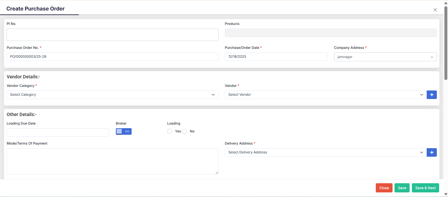The width and height of the screenshot is (448, 197).
Task: Click the Save & Next button
Action: (x=425, y=188)
